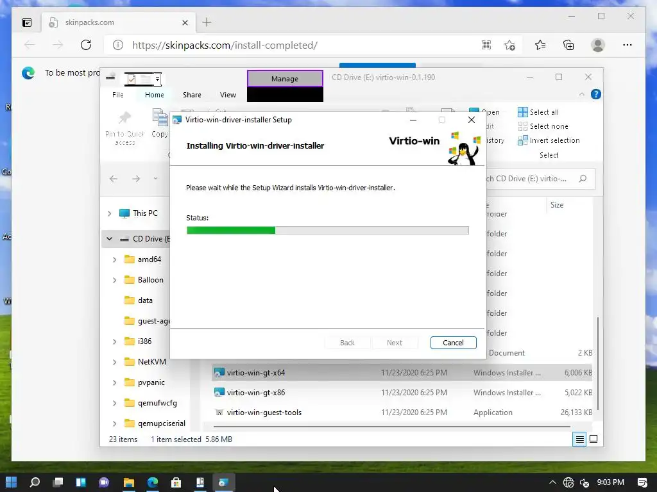Open Microsoft Edge from taskbar
The height and width of the screenshot is (492, 657).
tap(153, 482)
